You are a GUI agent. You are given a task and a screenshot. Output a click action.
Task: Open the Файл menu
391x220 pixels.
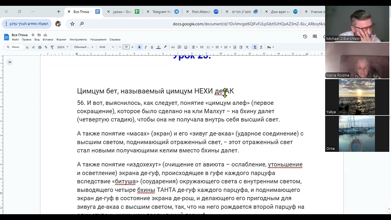click(15, 39)
